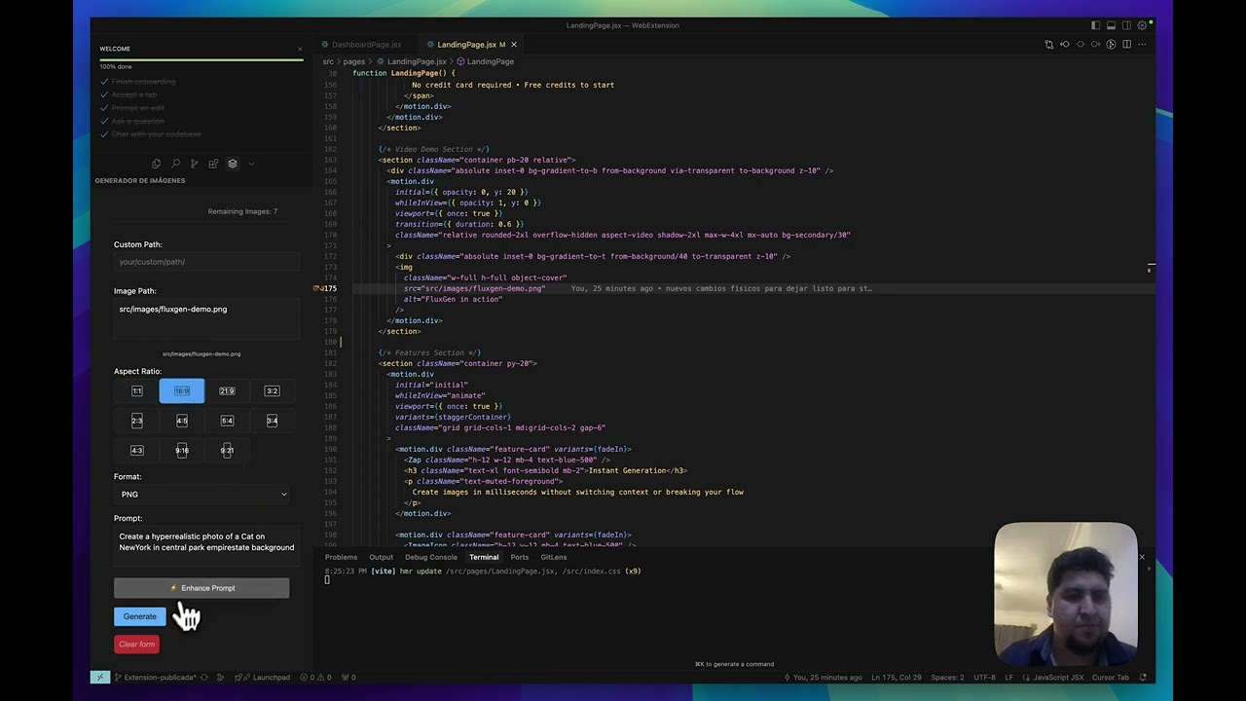Click the red Clear form button
1246x701 pixels.
tap(136, 644)
